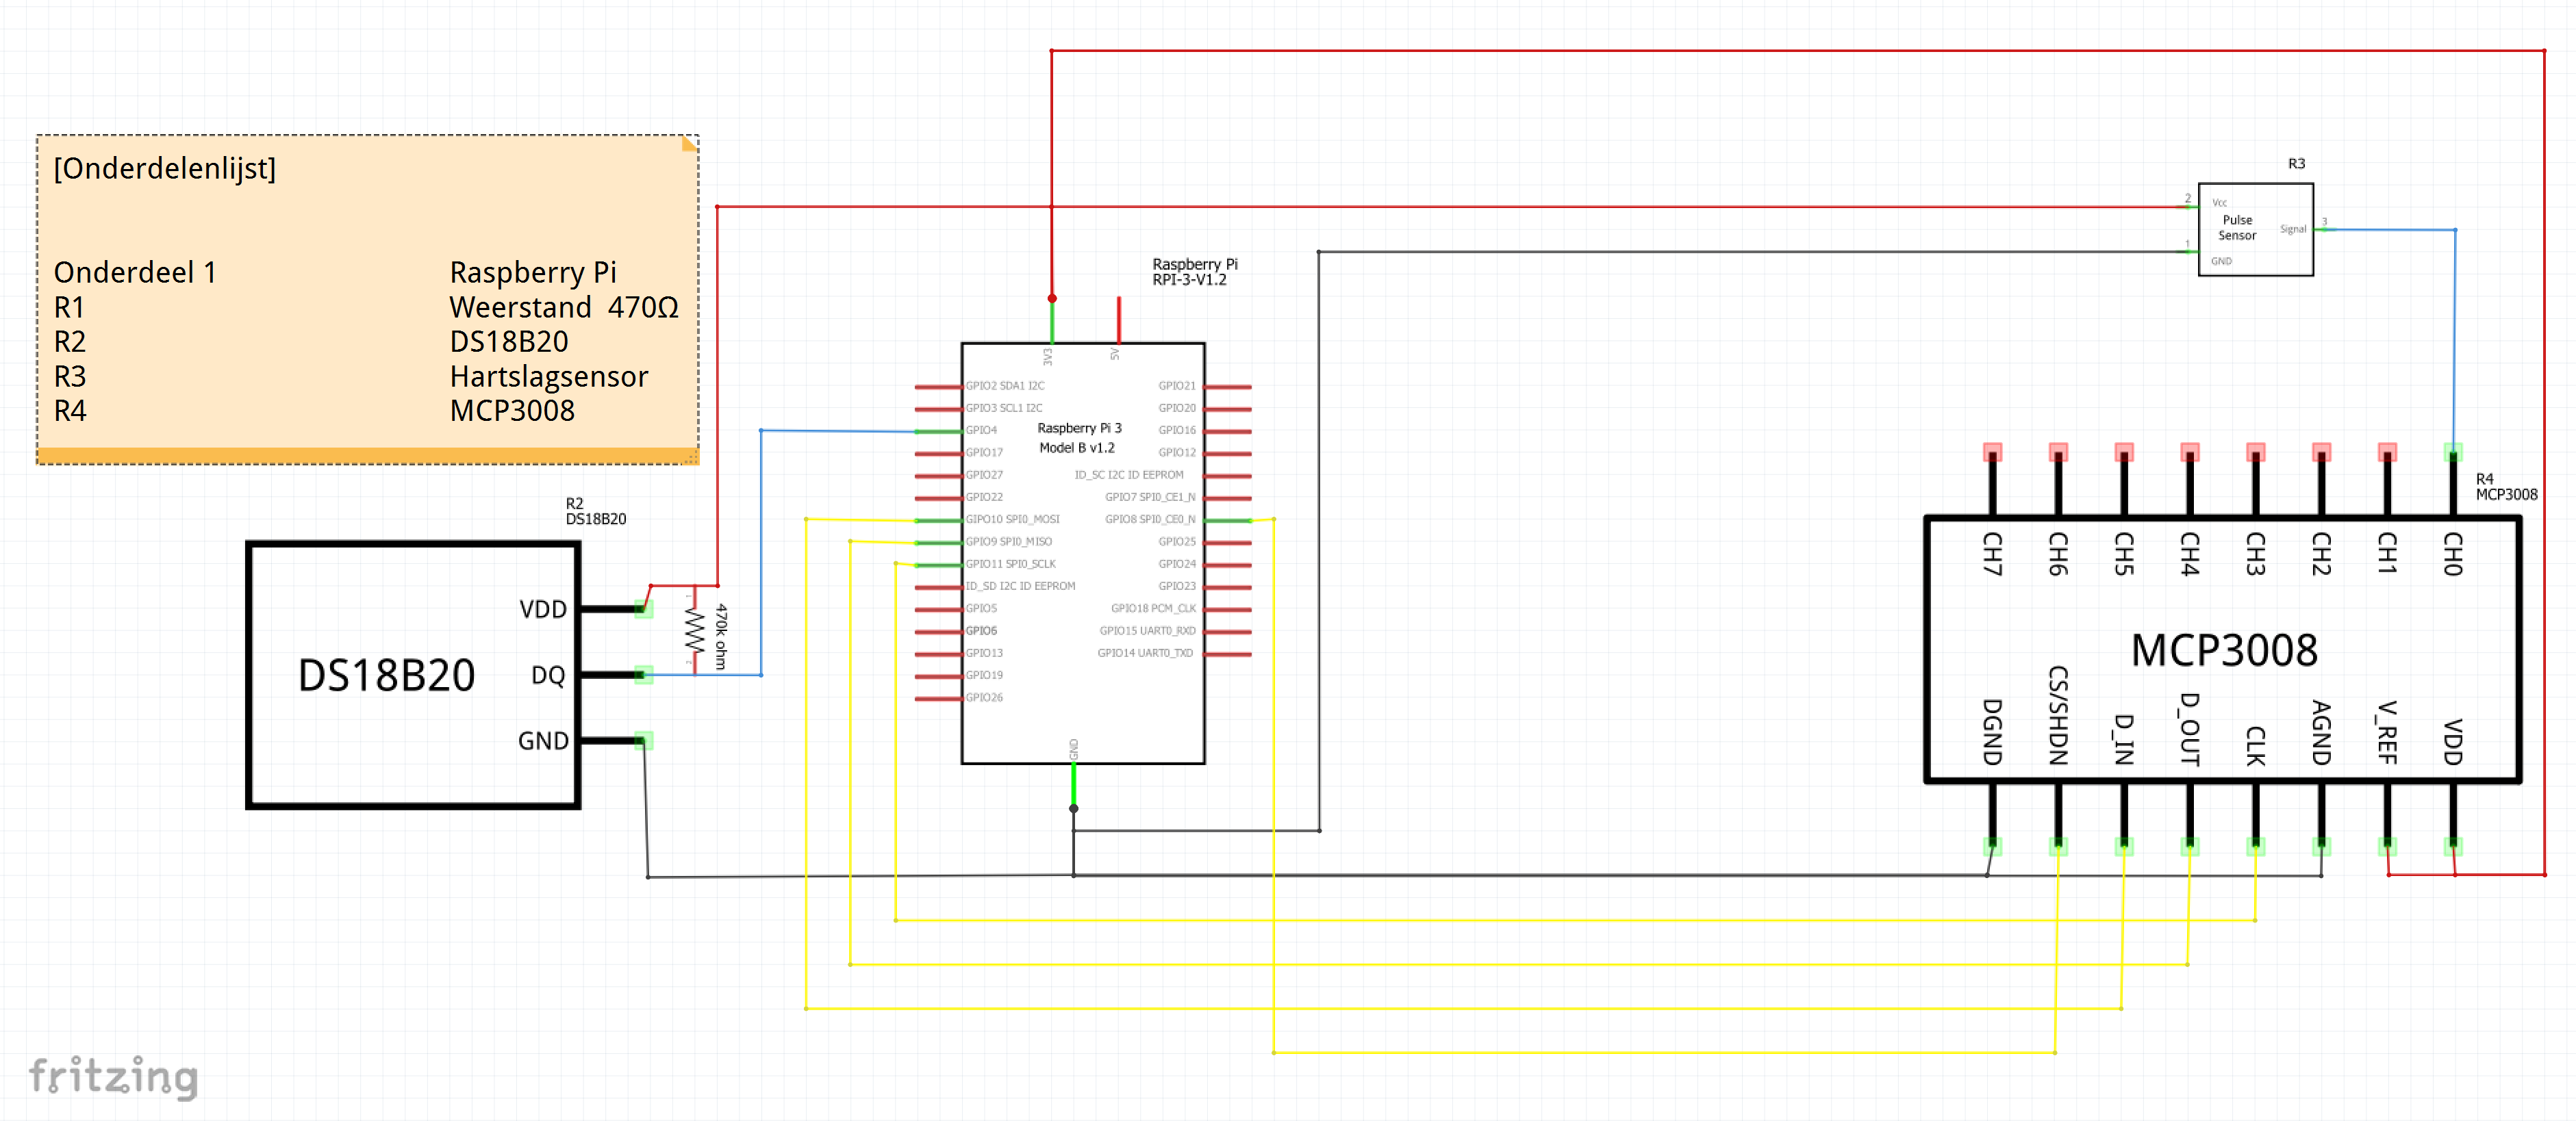Click the GPIO3 SCL1 I2C pin
This screenshot has height=1121, width=2576.
939,408
